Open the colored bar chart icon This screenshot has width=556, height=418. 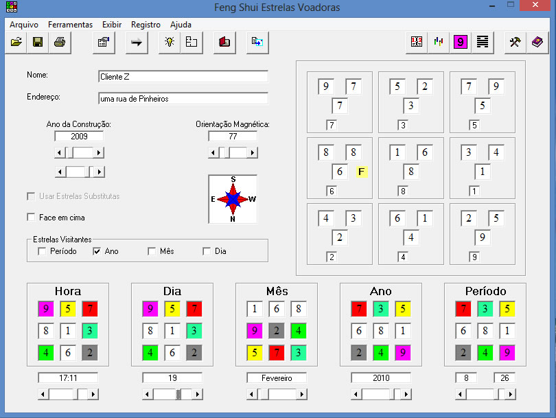[439, 42]
